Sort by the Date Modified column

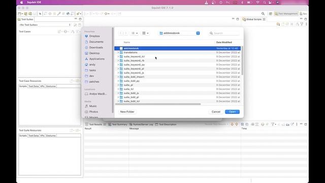click(x=224, y=42)
